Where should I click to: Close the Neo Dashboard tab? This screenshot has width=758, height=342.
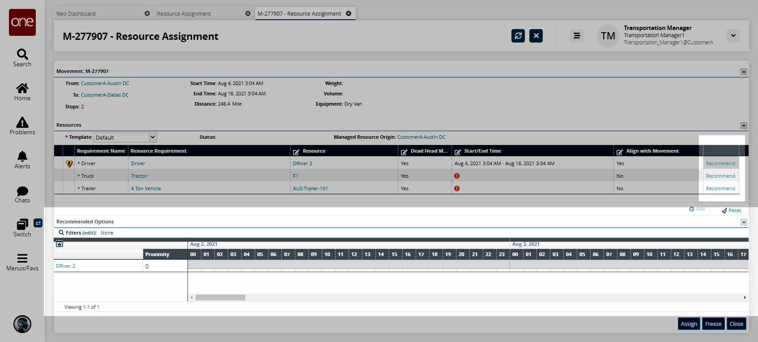(147, 13)
